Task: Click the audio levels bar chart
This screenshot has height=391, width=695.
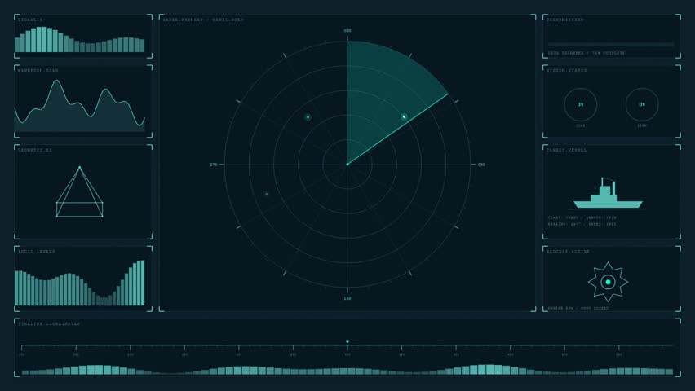Action: point(80,283)
